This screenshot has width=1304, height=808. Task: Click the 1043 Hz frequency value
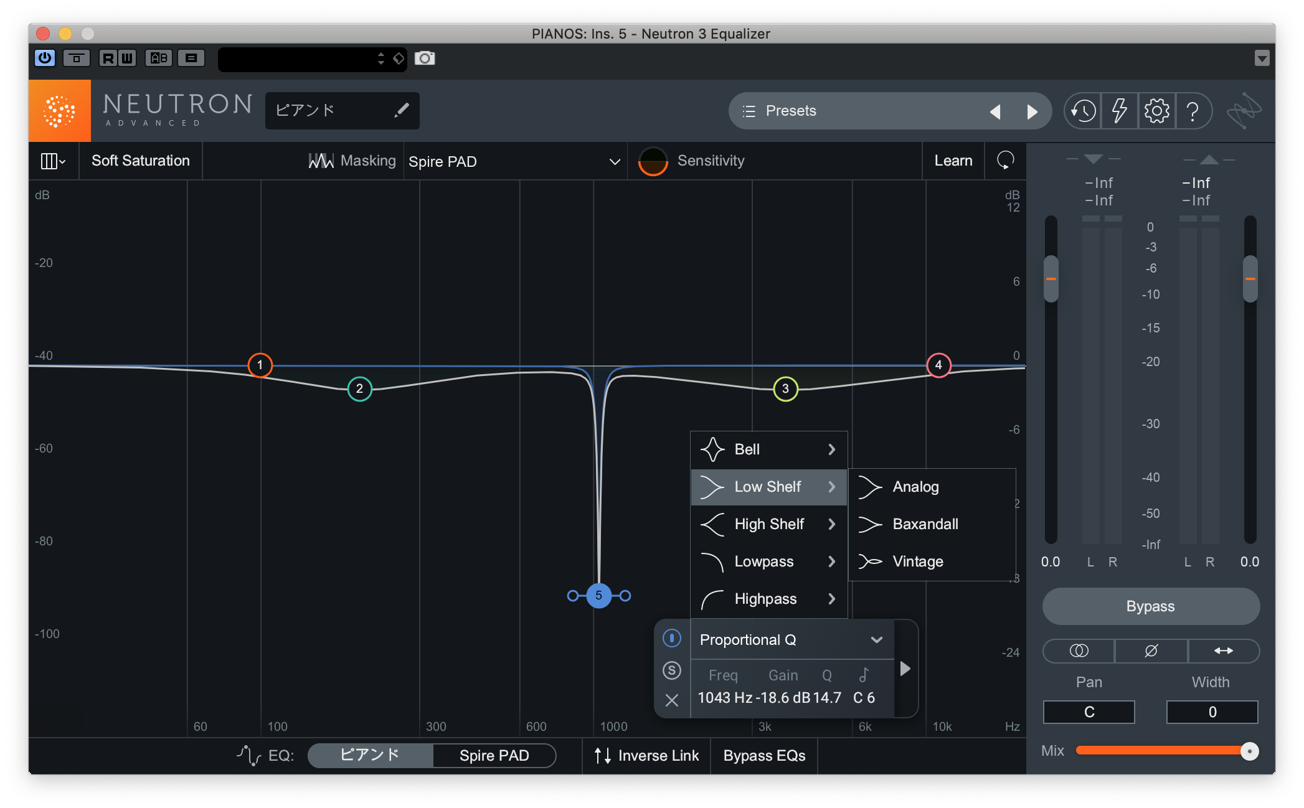[x=725, y=698]
